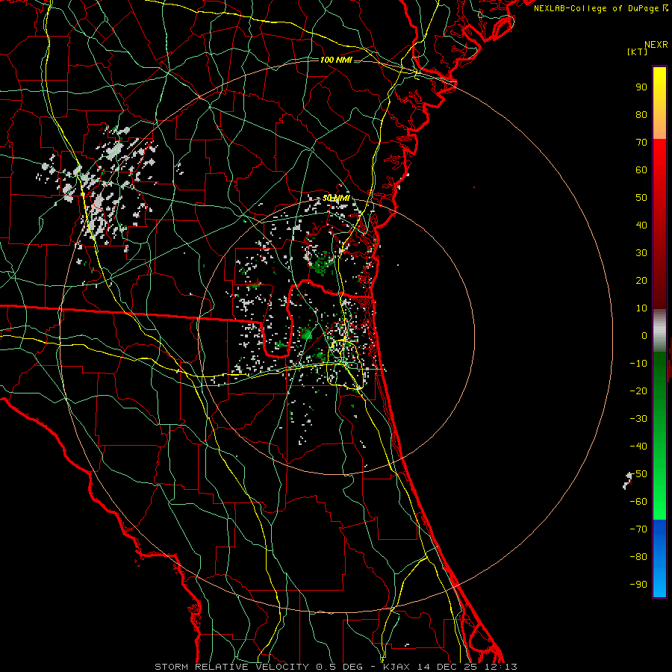This screenshot has width=672, height=672.
Task: Click the "-60" velocity scale label
Action: [638, 502]
